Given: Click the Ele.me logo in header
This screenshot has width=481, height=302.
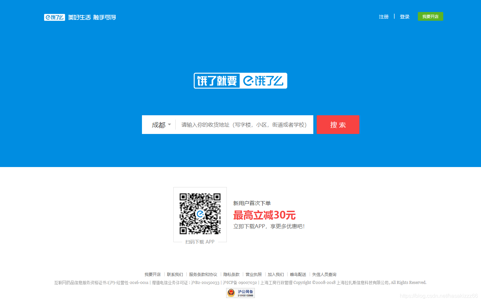Looking at the screenshot, I should pos(54,17).
